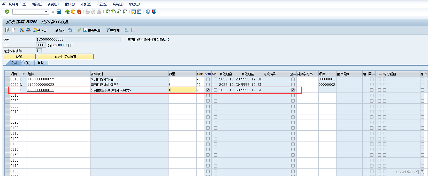Click the 有效性初始屏幕 button
428x176 pixels.
[x=66, y=57]
